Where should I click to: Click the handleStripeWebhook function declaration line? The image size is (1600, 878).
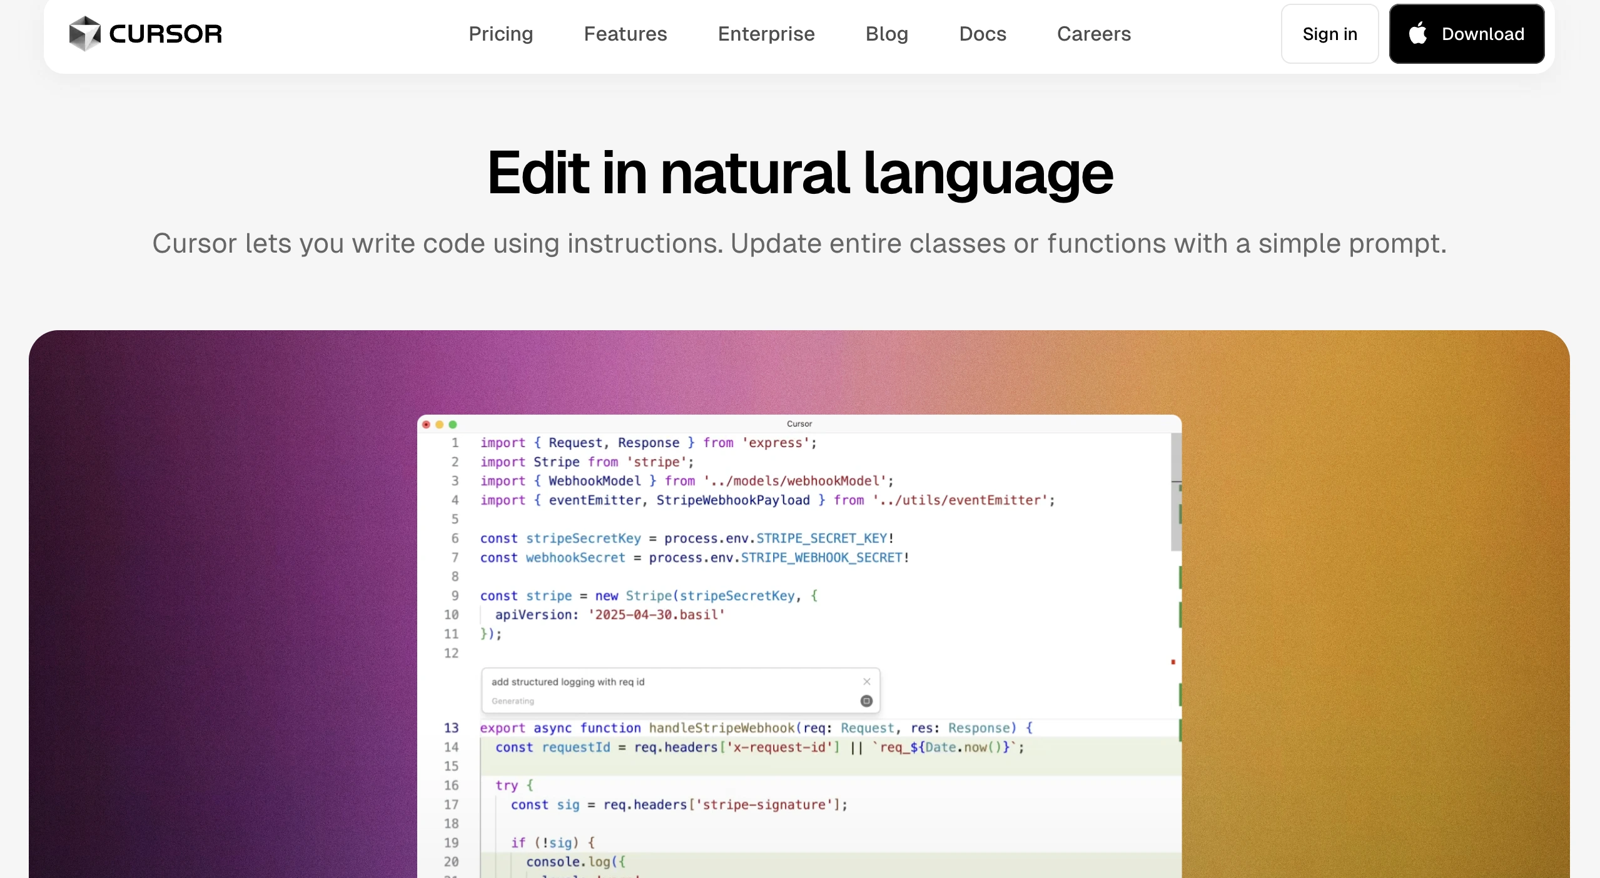point(756,728)
